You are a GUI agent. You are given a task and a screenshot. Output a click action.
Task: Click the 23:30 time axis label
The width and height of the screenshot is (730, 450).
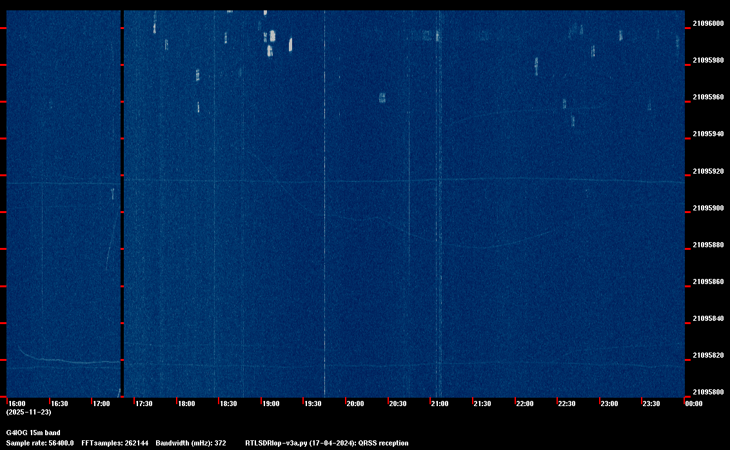point(651,404)
